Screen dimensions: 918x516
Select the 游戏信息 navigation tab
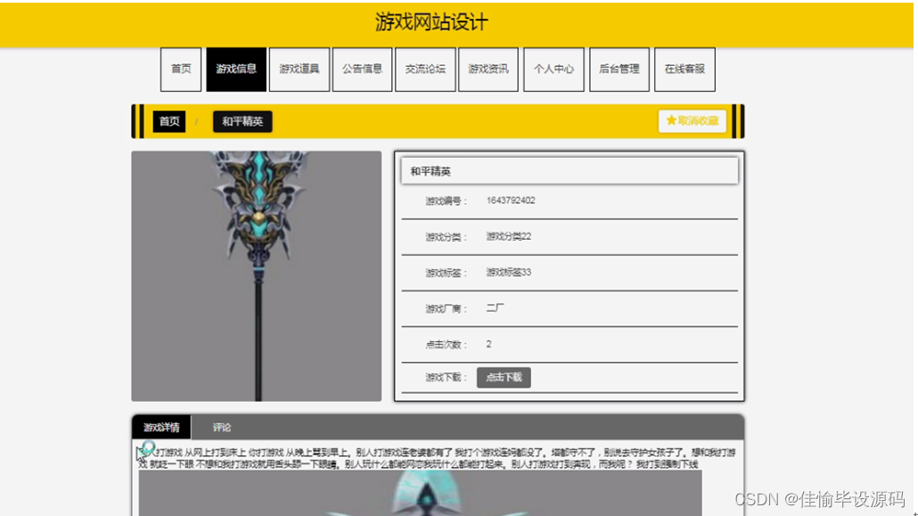[236, 70]
